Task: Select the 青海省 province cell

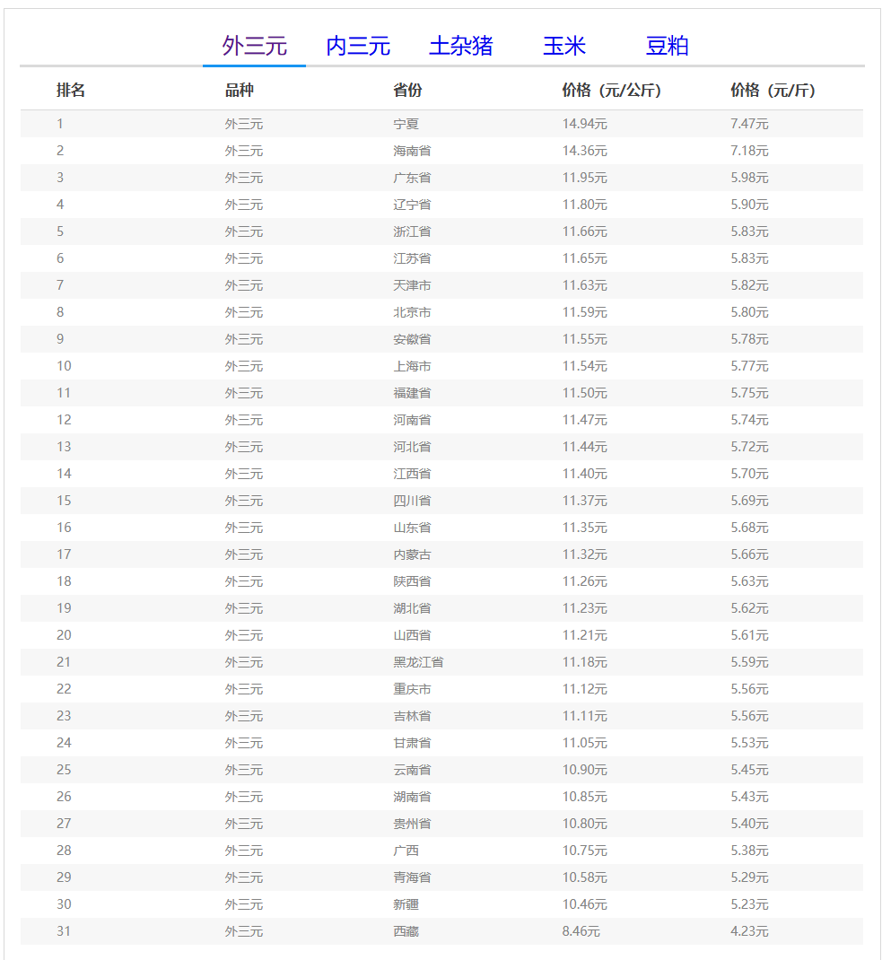Action: point(412,878)
